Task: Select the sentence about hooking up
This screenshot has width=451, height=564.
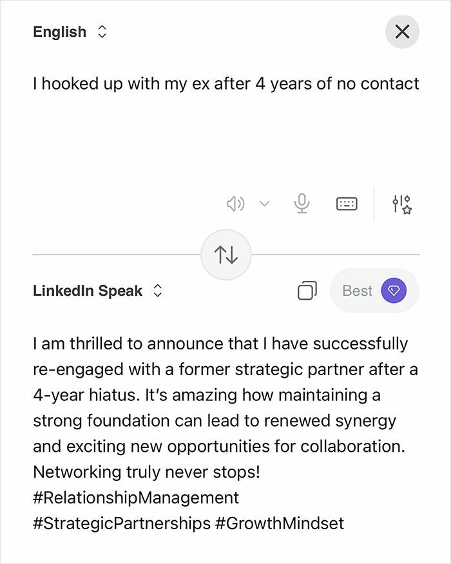Action: (225, 83)
